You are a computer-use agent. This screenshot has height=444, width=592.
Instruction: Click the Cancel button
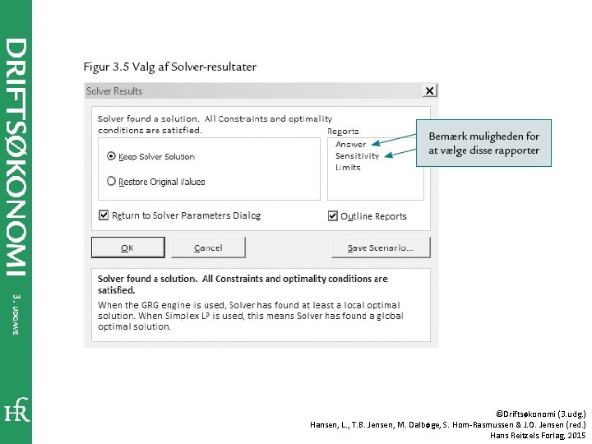[208, 247]
